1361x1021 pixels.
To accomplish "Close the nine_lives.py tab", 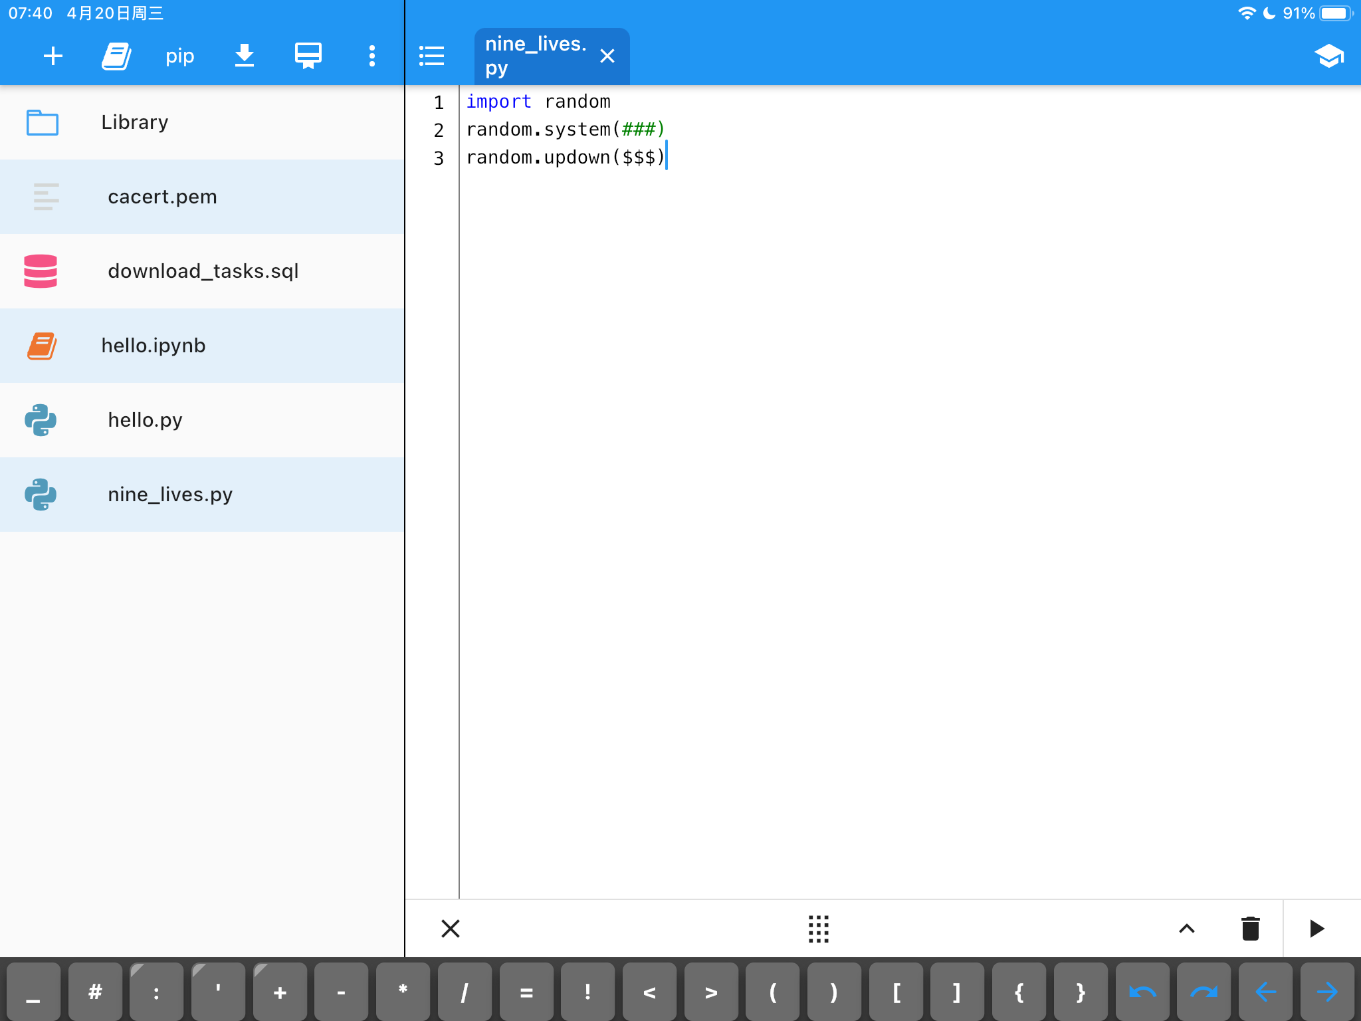I will click(x=607, y=56).
